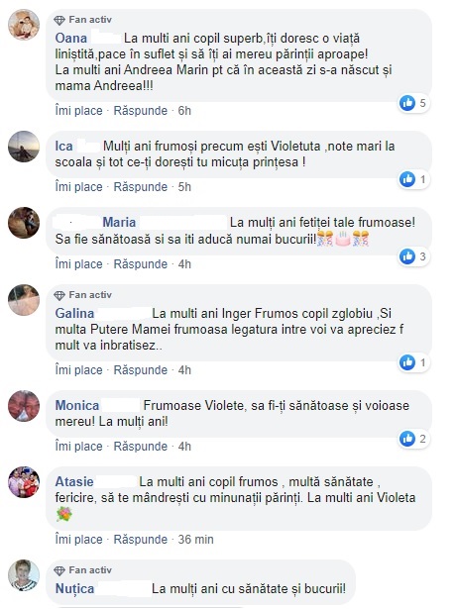
Task: Open Galina's profile name link
Action: 74,314
